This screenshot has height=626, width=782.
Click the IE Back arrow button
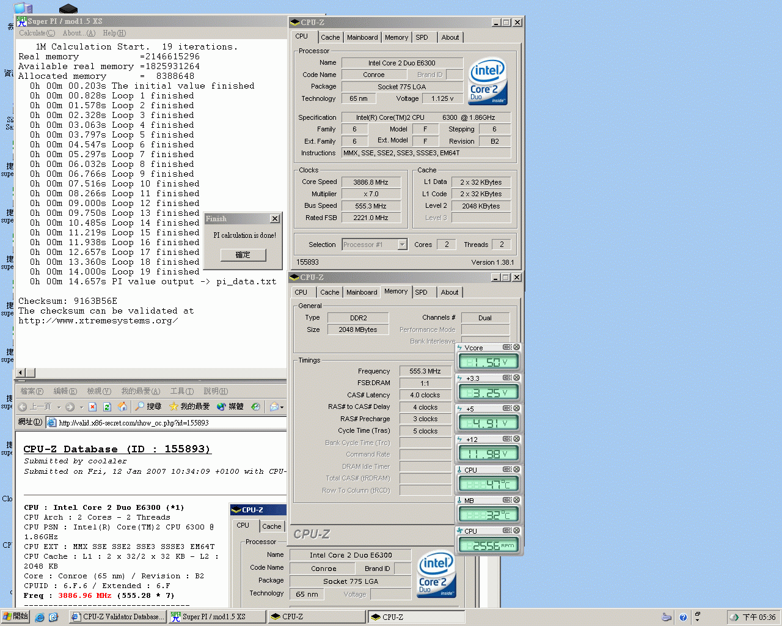[x=23, y=407]
